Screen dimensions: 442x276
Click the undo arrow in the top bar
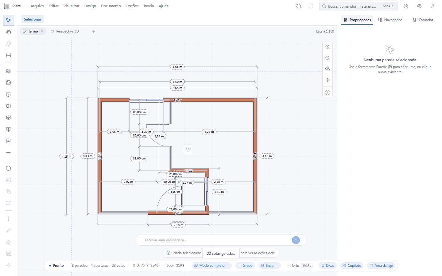click(299, 6)
